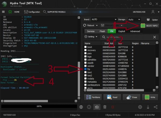Check the logo partition checkbox
The image size is (161, 118).
pos(85,56)
